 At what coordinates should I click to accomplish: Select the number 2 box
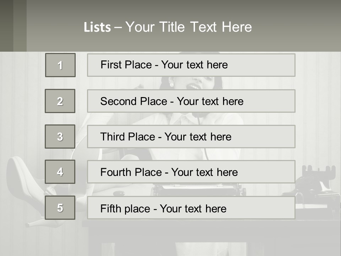pyautogui.click(x=60, y=101)
